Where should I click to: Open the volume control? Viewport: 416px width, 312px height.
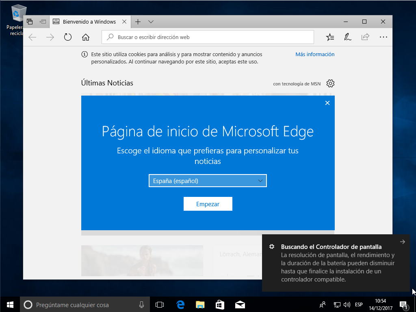(x=347, y=305)
